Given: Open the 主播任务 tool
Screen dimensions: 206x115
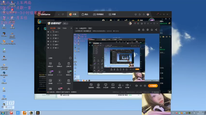Looking at the screenshot, I should point(68,65).
